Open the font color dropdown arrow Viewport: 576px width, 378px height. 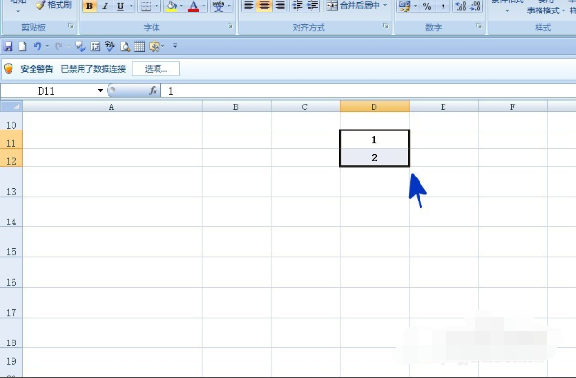coord(204,6)
